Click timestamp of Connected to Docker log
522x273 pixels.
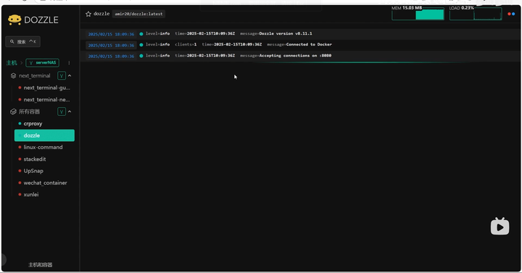pos(111,45)
